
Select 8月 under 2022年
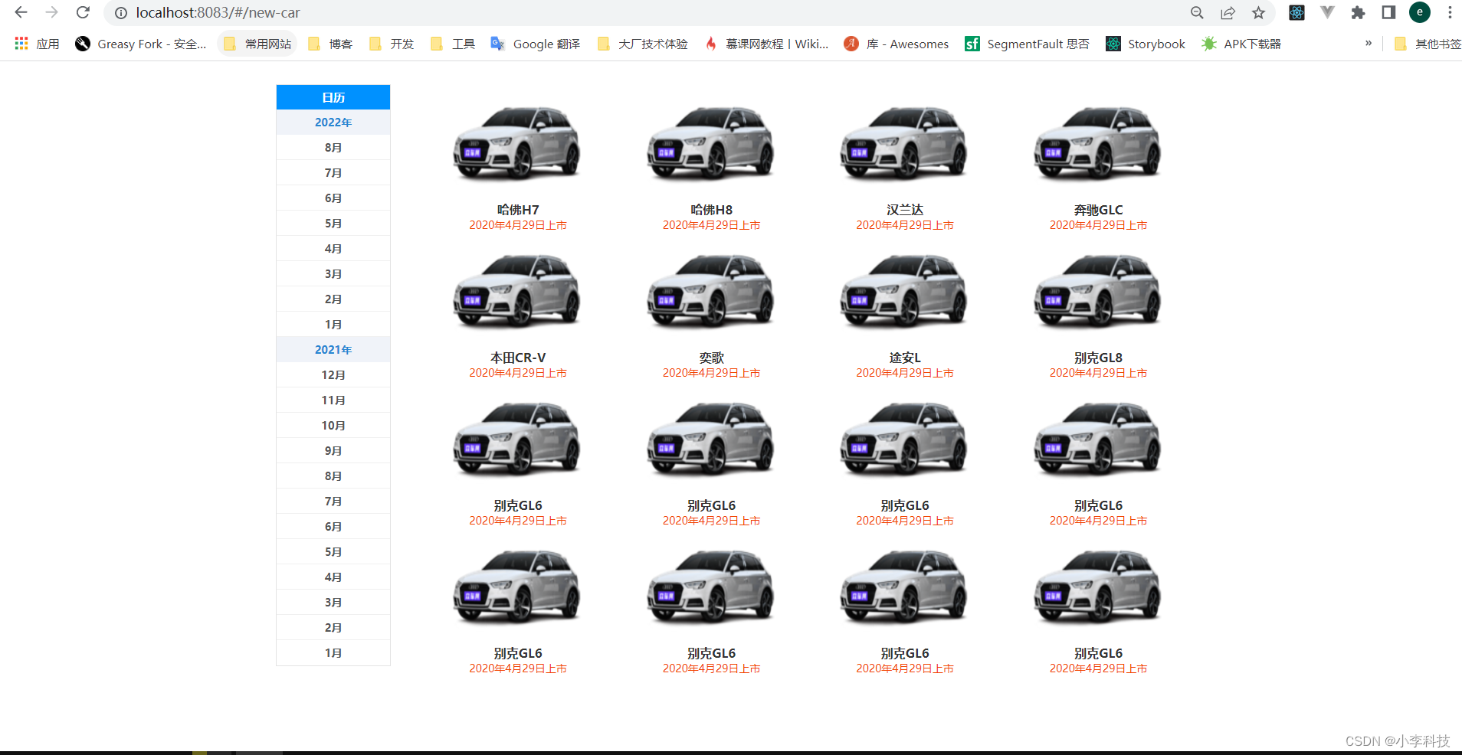[x=333, y=148]
